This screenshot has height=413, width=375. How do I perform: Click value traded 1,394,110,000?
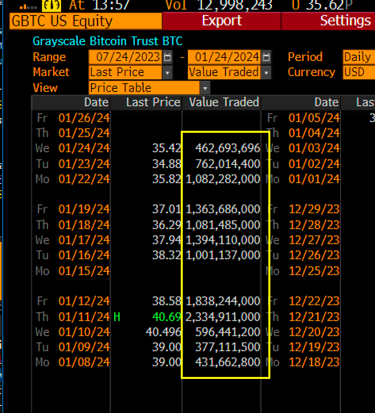[x=223, y=240]
